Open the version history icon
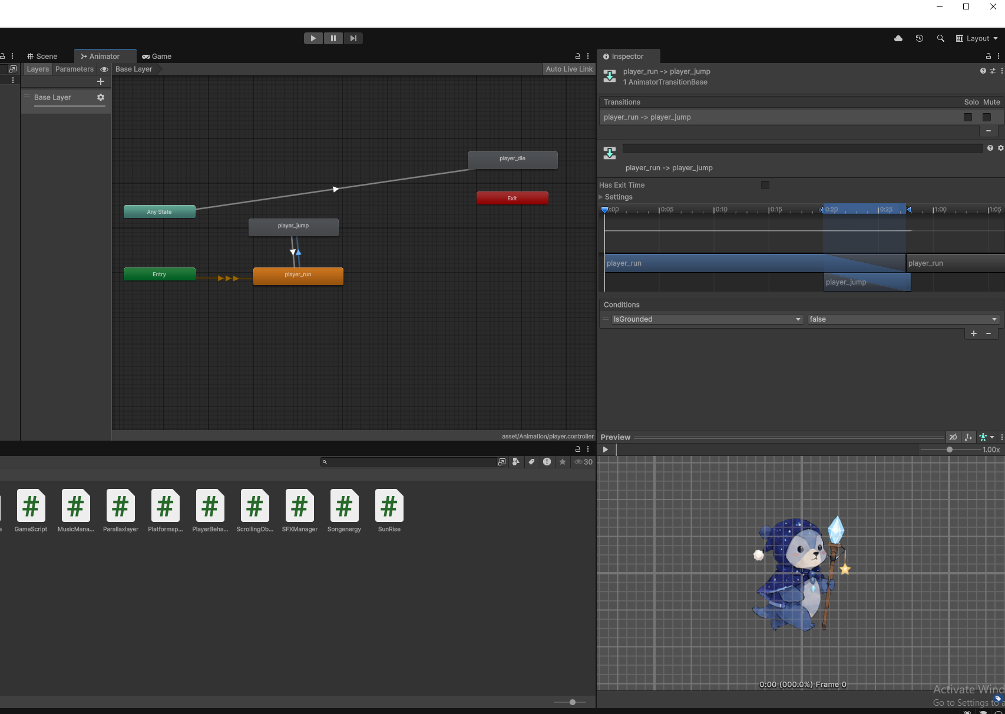 point(920,38)
